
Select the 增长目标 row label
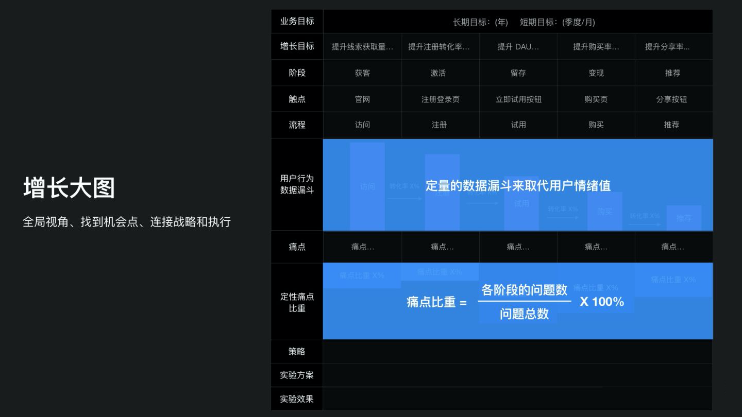click(296, 46)
